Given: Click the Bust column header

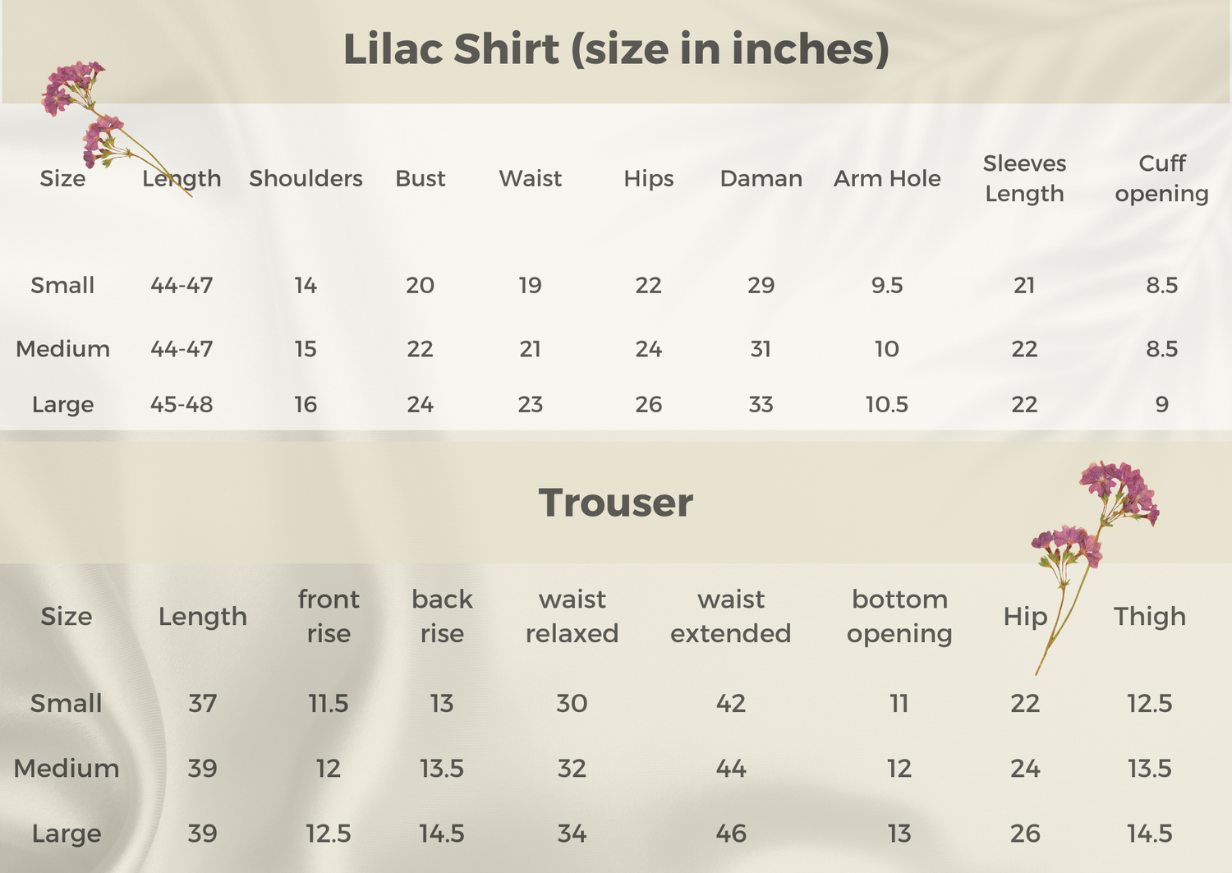Looking at the screenshot, I should point(420,178).
